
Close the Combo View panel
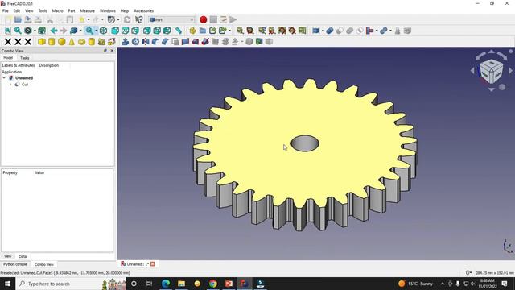(112, 51)
